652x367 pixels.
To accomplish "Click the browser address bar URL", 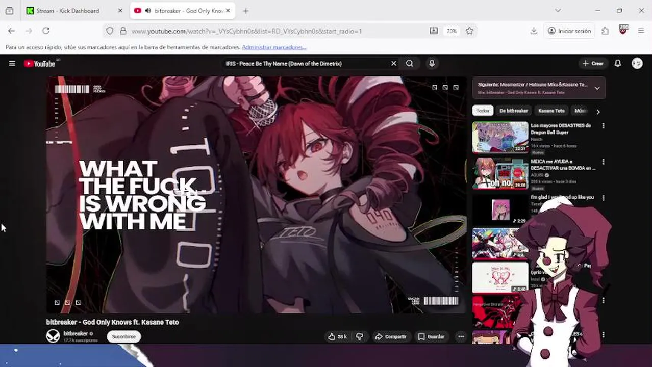I will click(246, 31).
